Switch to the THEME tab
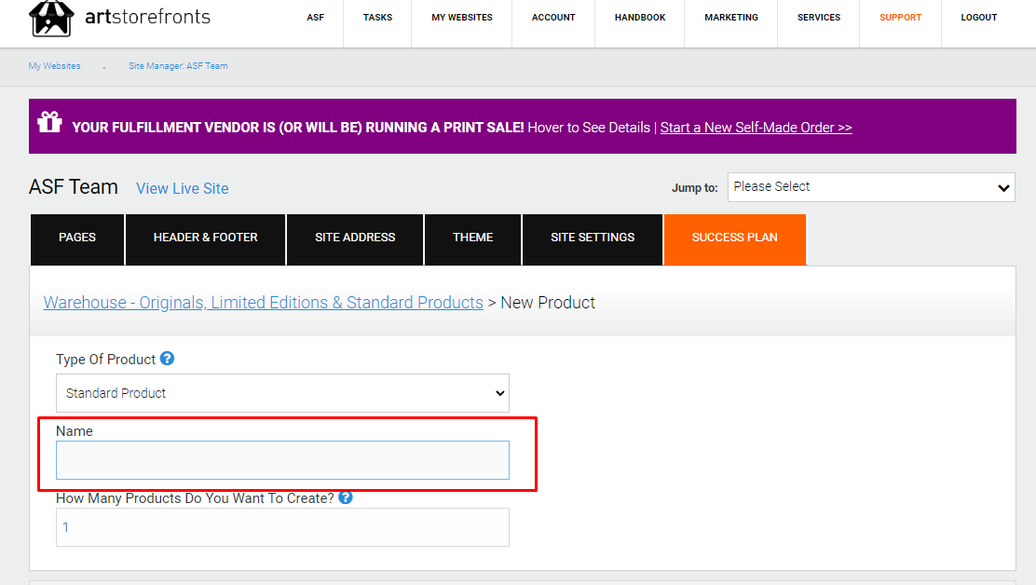 click(472, 238)
